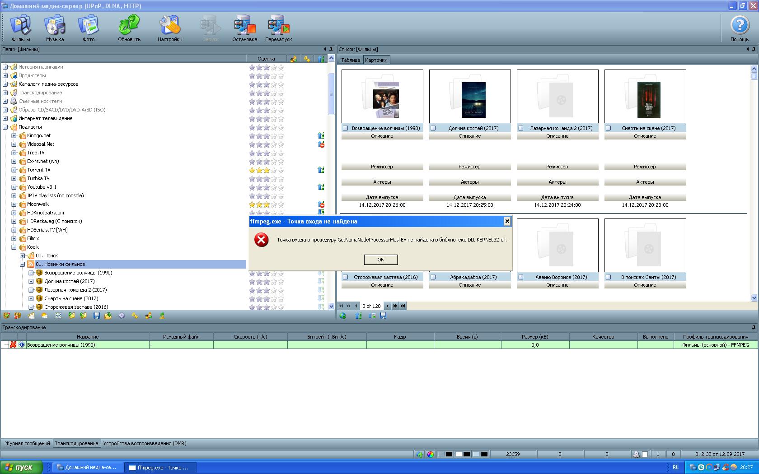Screen dimensions: 759x474
Task: Open the Музыка (Music) section
Action: tap(55, 28)
